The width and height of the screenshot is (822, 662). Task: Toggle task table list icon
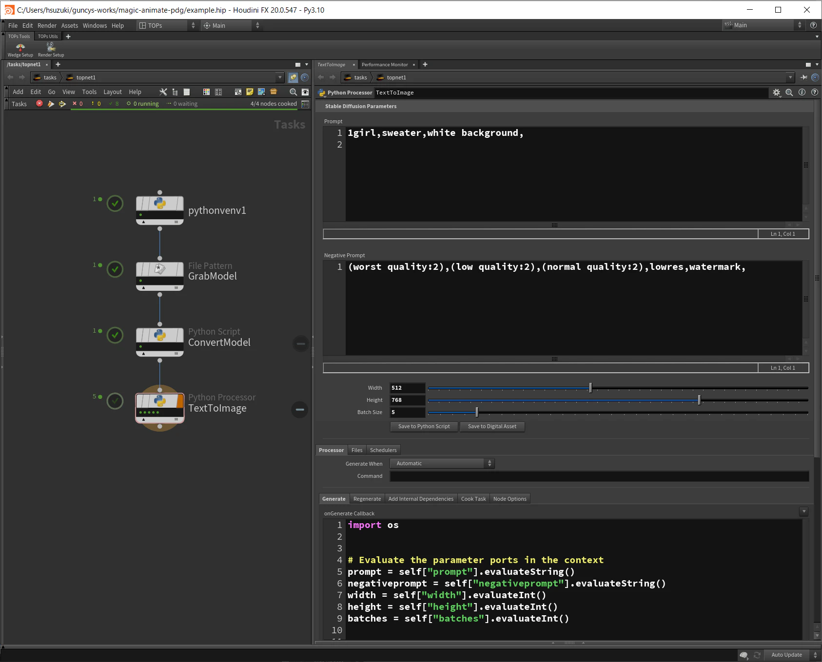(305, 104)
